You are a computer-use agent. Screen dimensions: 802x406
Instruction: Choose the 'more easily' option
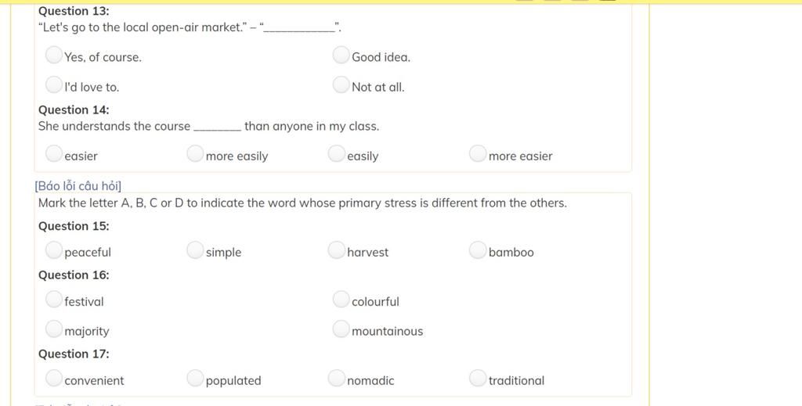pyautogui.click(x=195, y=153)
